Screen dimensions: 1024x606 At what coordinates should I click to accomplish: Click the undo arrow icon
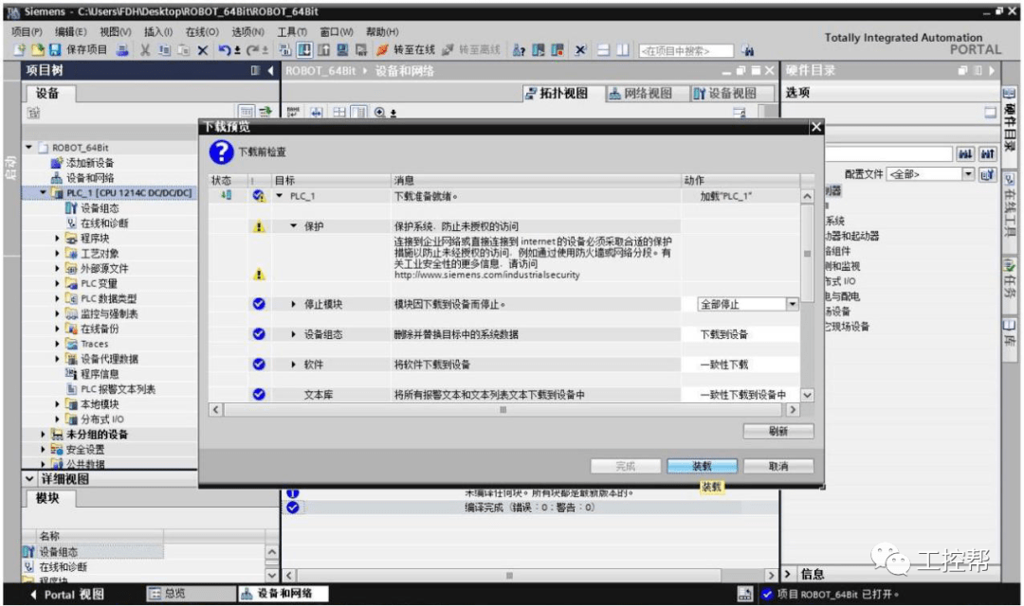tap(224, 50)
